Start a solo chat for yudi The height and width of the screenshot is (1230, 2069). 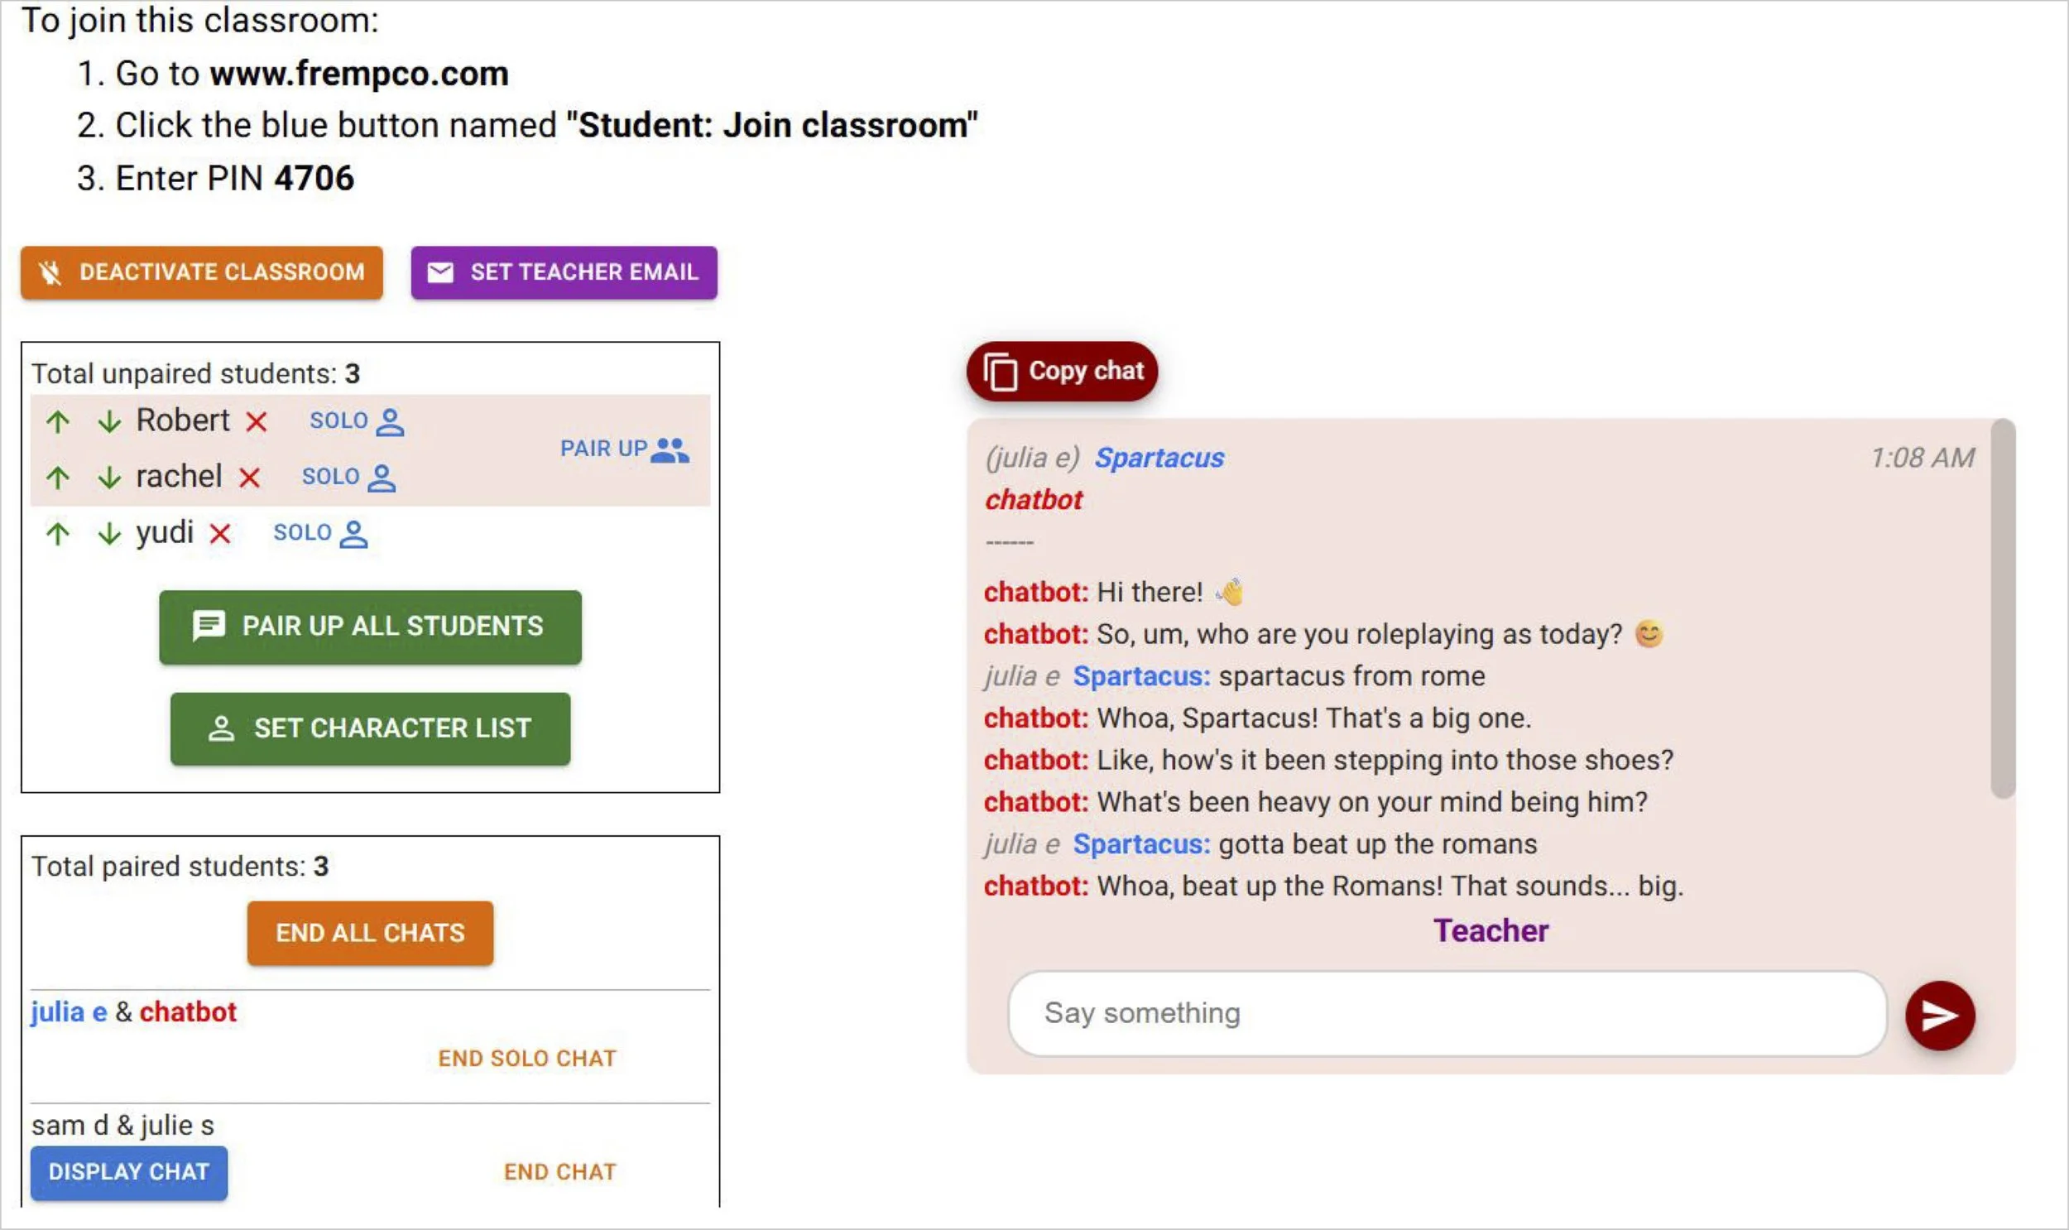(x=320, y=533)
